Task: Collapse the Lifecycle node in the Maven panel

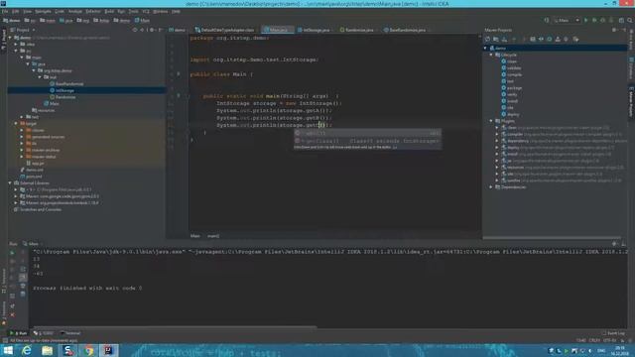Action: click(491, 55)
